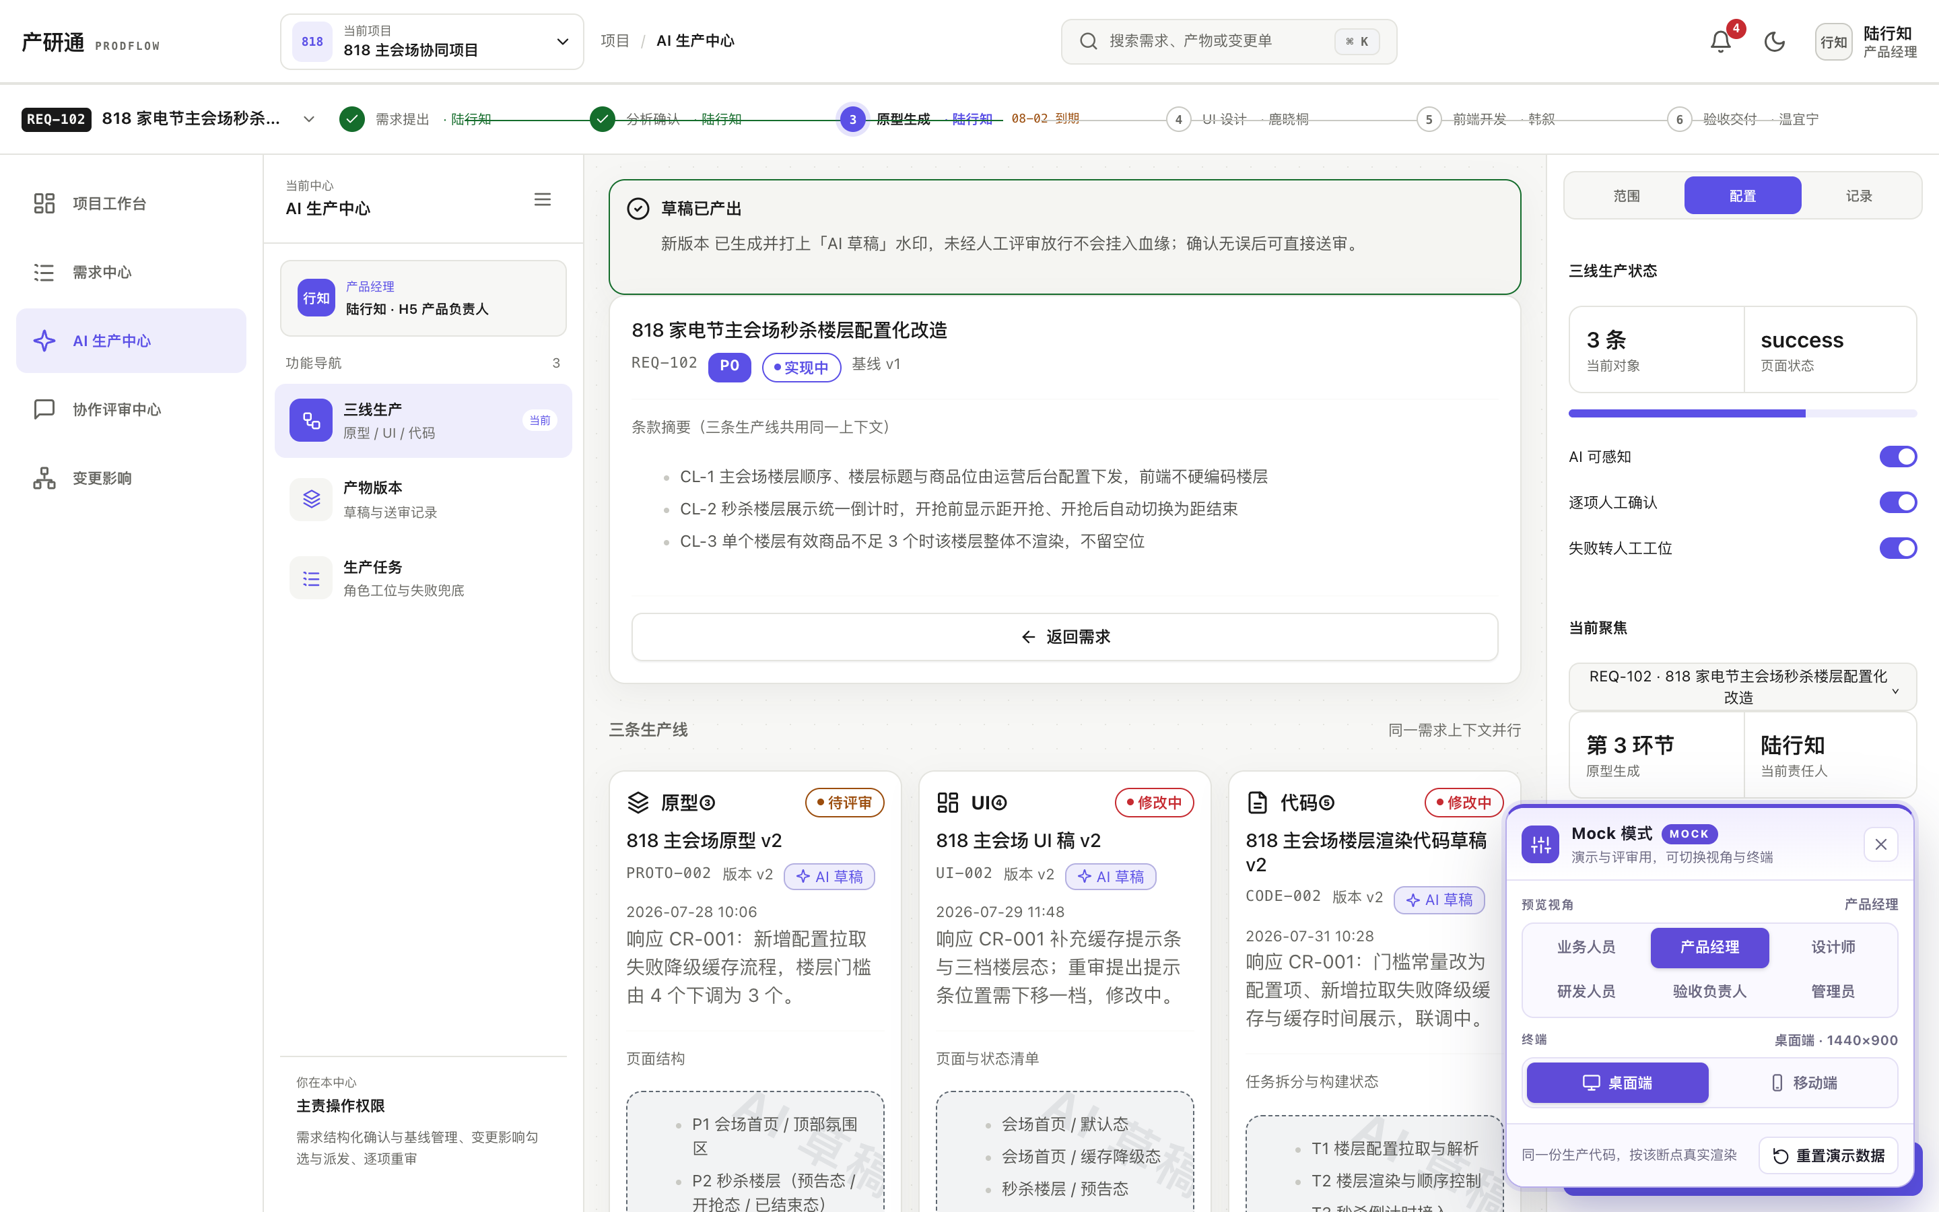Screen dimensions: 1939x1212
Task: Toggle dark mode moon icon
Action: pyautogui.click(x=1774, y=42)
